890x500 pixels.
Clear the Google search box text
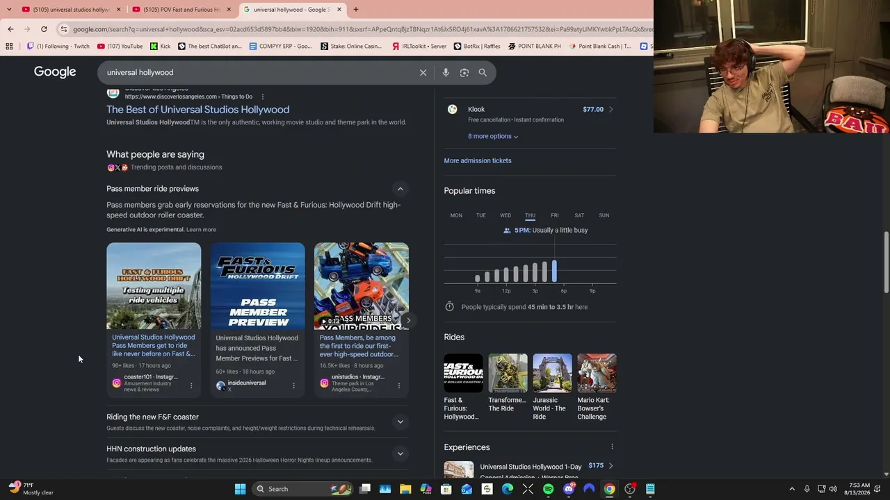click(423, 72)
